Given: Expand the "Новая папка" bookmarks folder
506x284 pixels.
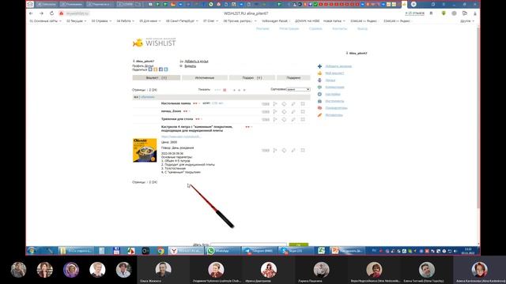Looking at the screenshot, I should tap(334, 21).
